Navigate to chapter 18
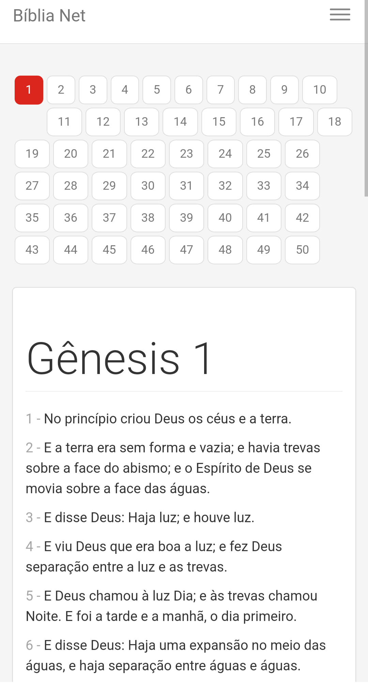Viewport: 368px width, 683px height. (335, 122)
